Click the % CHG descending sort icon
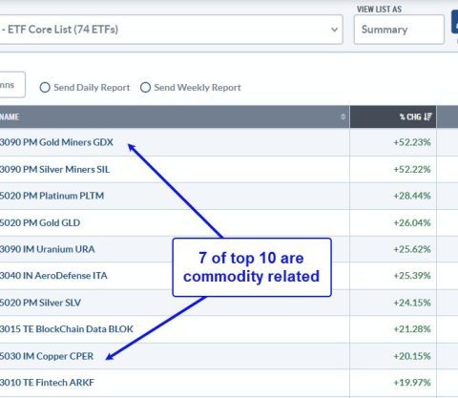The image size is (458, 398). 427,116
